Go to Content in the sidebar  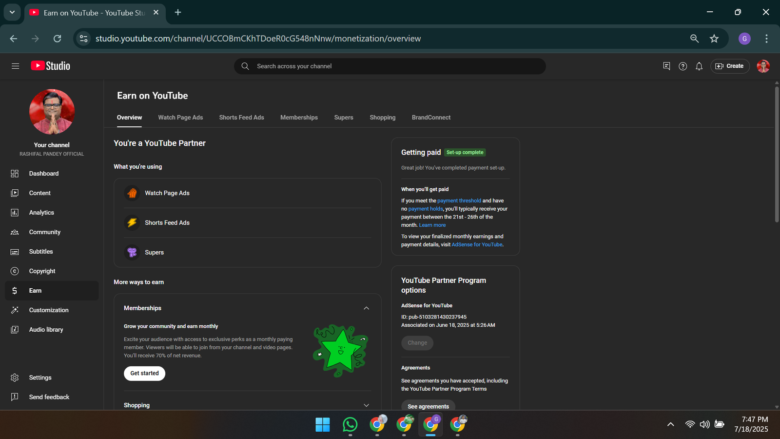point(52,193)
